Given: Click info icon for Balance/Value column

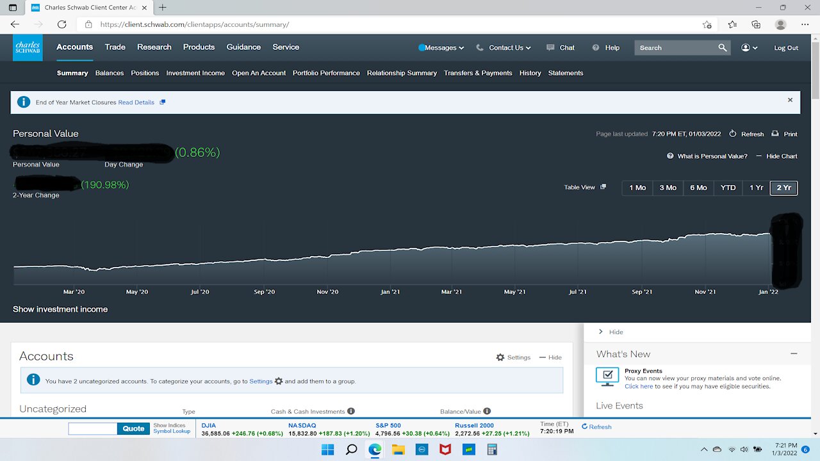Looking at the screenshot, I should (487, 411).
